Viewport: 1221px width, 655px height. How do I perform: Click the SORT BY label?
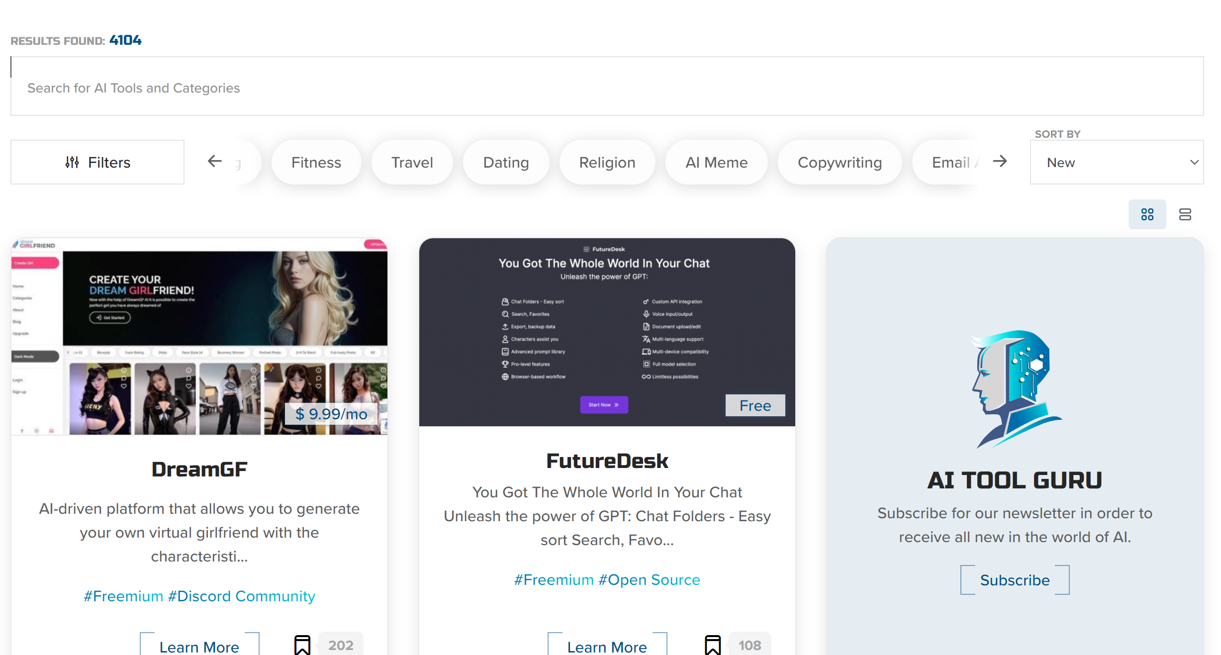tap(1058, 134)
